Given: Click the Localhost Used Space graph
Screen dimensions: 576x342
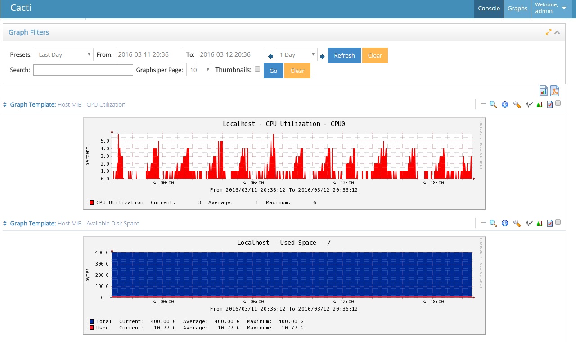Looking at the screenshot, I should click(x=284, y=285).
